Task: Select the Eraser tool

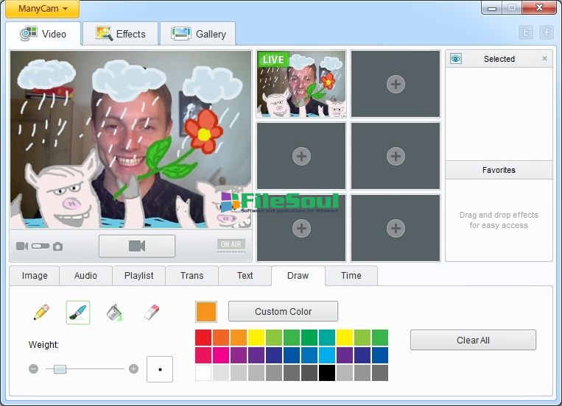Action: [x=152, y=313]
